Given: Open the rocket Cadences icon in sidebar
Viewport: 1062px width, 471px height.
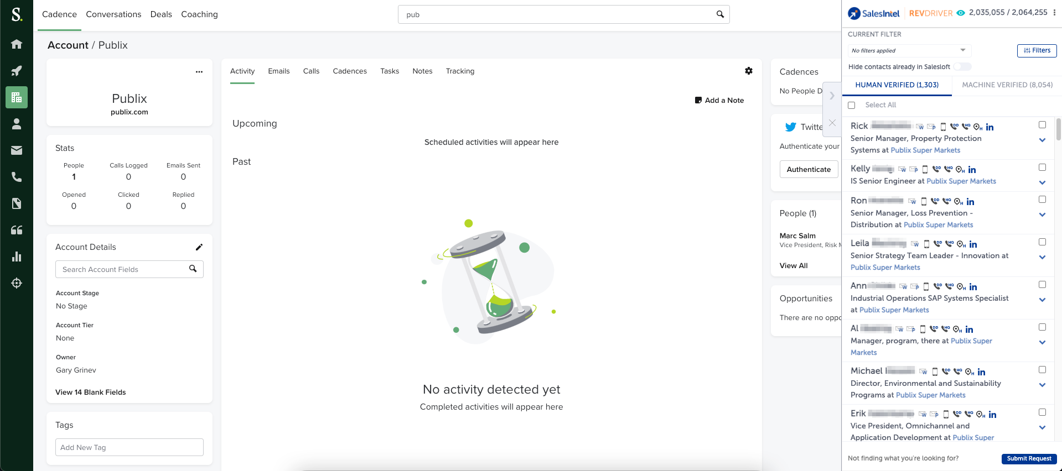Looking at the screenshot, I should tap(17, 71).
